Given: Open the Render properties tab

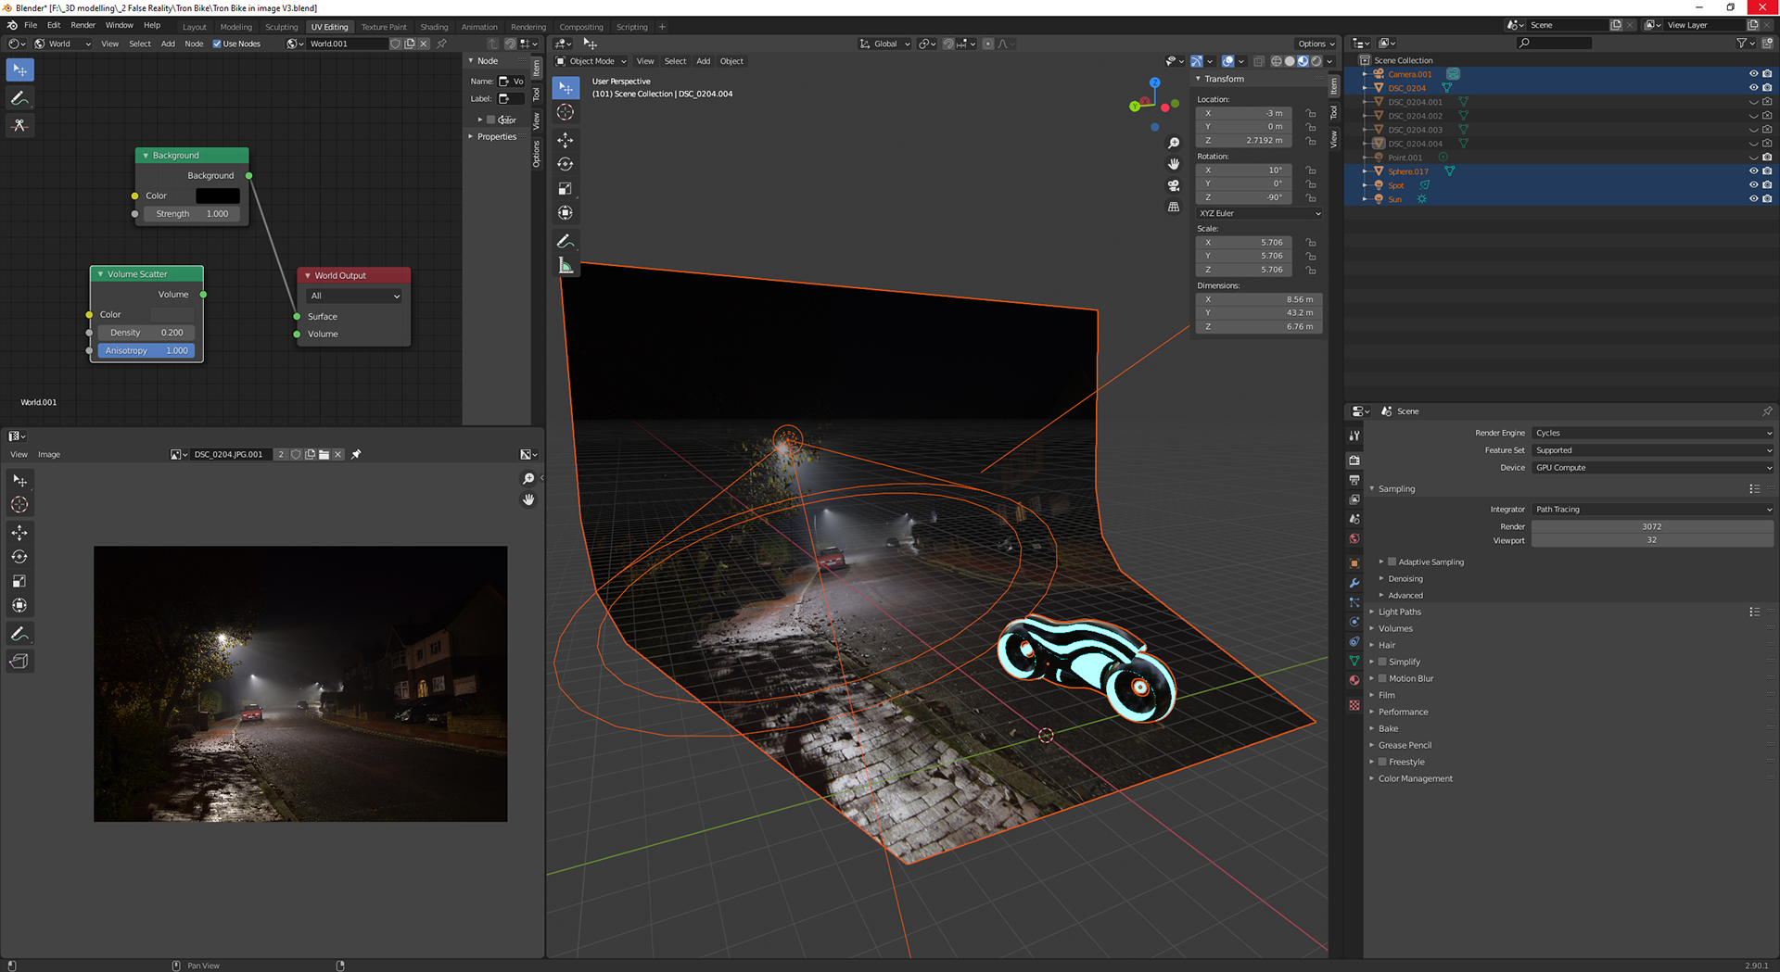Looking at the screenshot, I should [1354, 460].
